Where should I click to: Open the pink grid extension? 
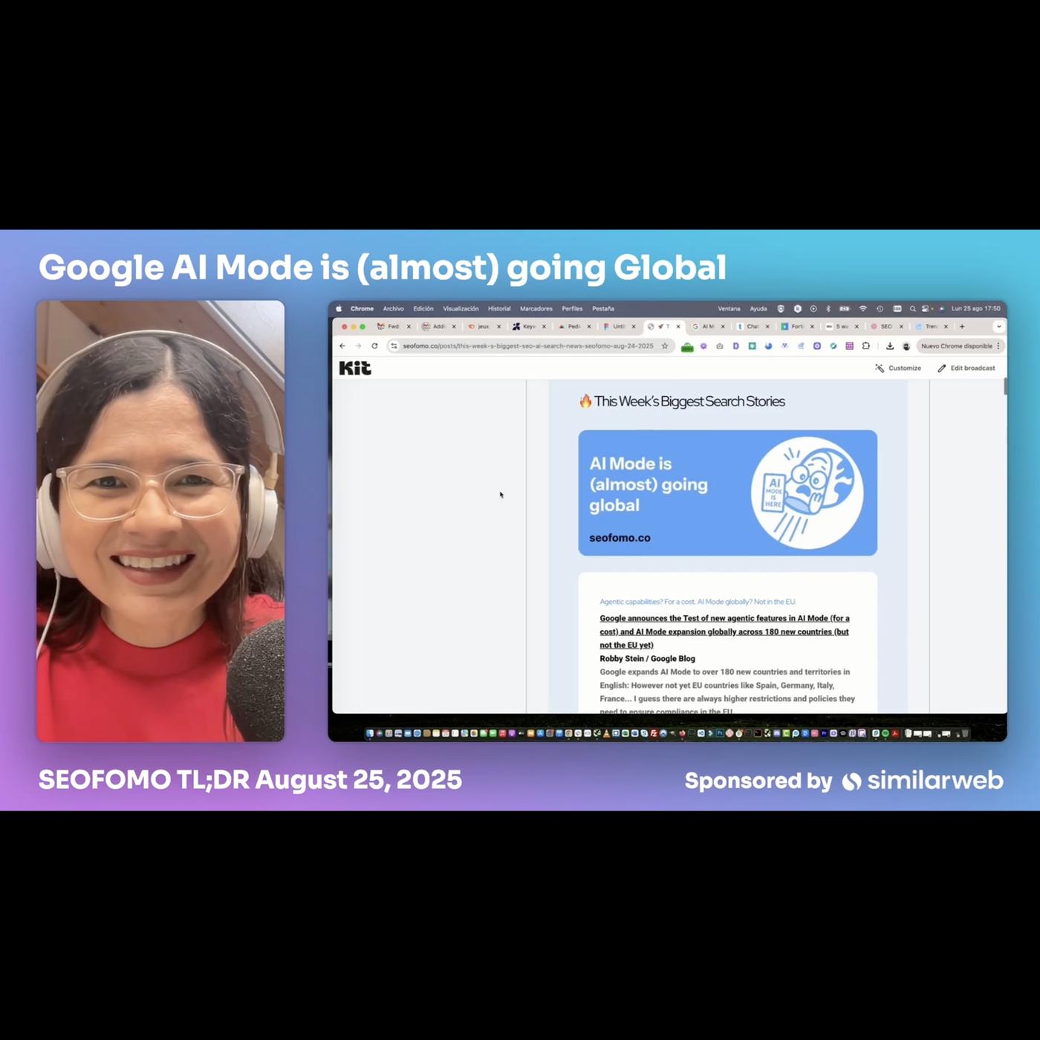(x=850, y=346)
